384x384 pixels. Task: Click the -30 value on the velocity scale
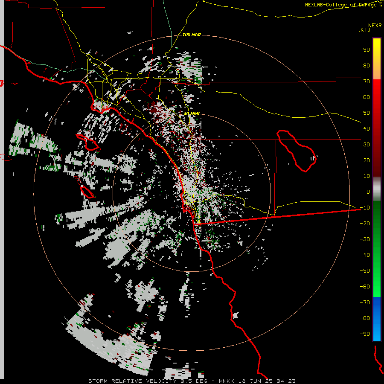[365, 239]
